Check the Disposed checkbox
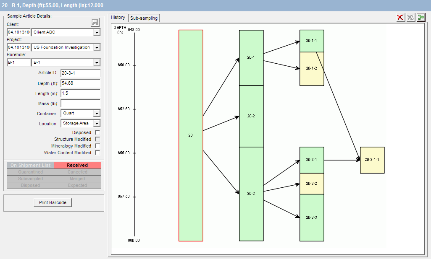Screen dimensions: 431x259 click(x=97, y=133)
